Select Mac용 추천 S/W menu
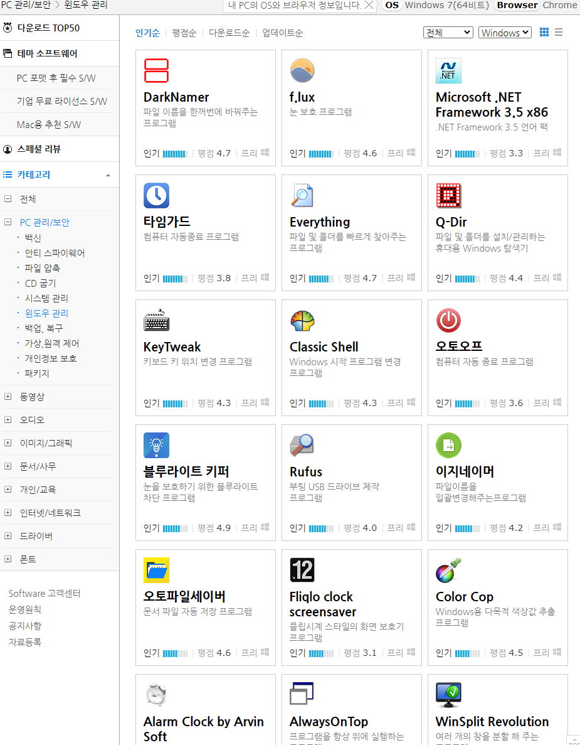The height and width of the screenshot is (745, 580). [x=49, y=124]
